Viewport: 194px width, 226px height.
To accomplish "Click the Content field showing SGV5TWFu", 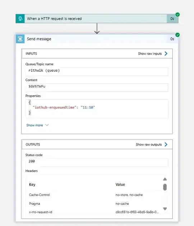I will pyautogui.click(x=97, y=87).
